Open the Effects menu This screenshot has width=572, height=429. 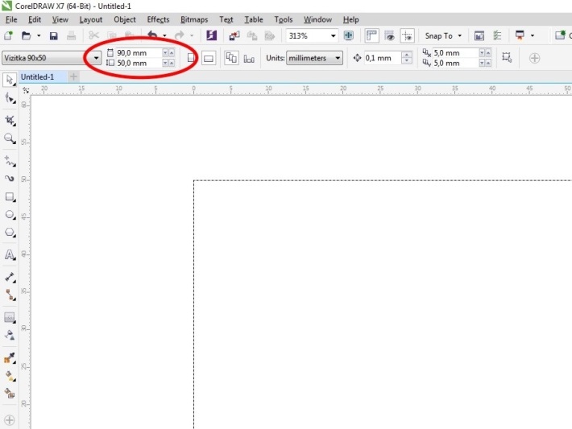pos(158,19)
